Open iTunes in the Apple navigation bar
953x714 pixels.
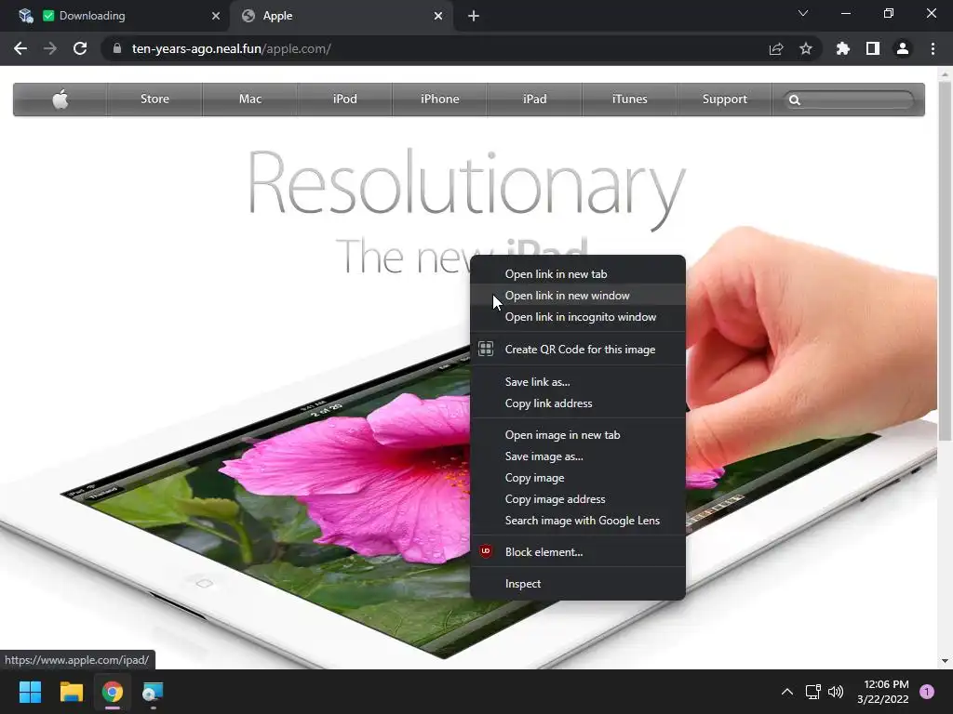(629, 99)
